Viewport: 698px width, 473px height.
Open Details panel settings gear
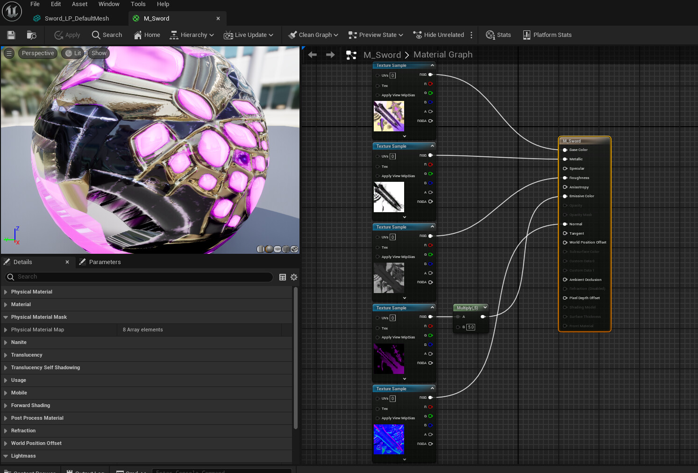294,277
